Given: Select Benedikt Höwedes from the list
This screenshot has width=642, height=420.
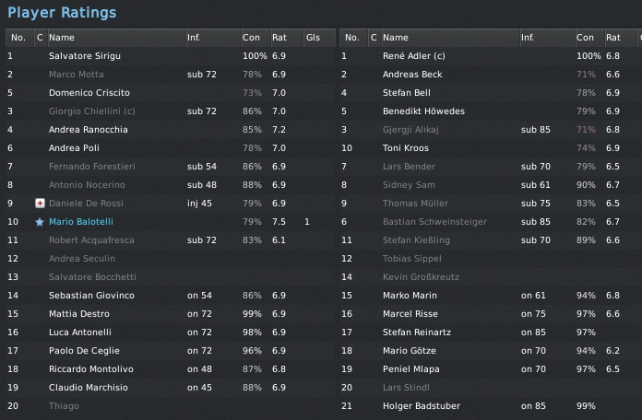Looking at the screenshot, I should [423, 111].
